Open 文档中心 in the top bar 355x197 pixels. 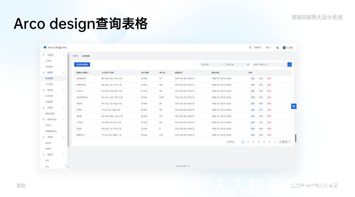tap(258, 48)
